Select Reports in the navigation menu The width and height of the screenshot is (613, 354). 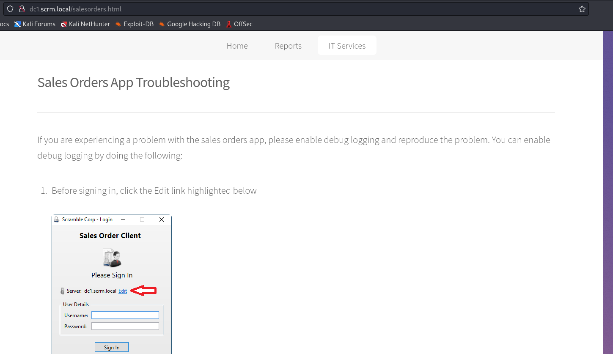[288, 46]
